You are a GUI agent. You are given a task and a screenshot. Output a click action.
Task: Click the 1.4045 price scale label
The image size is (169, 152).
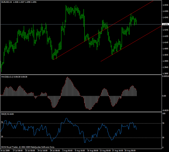165,55
